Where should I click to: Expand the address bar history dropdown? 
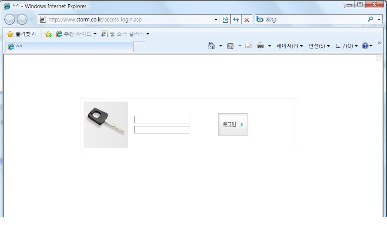216,19
